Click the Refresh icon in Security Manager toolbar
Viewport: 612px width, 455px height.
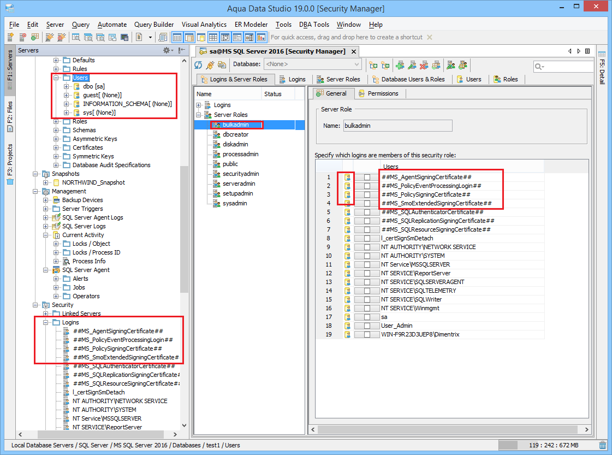tap(198, 65)
